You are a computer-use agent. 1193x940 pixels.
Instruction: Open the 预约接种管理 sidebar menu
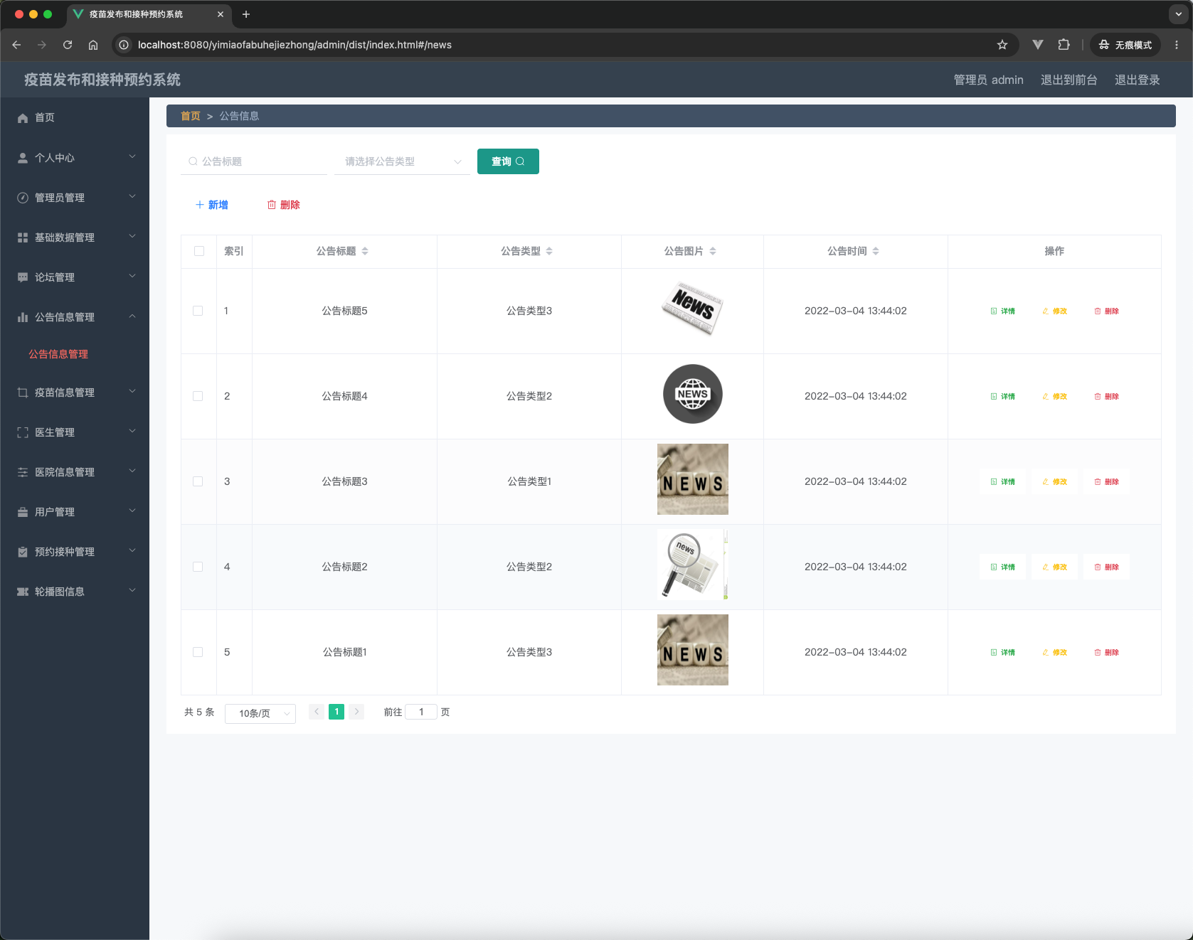(x=75, y=552)
